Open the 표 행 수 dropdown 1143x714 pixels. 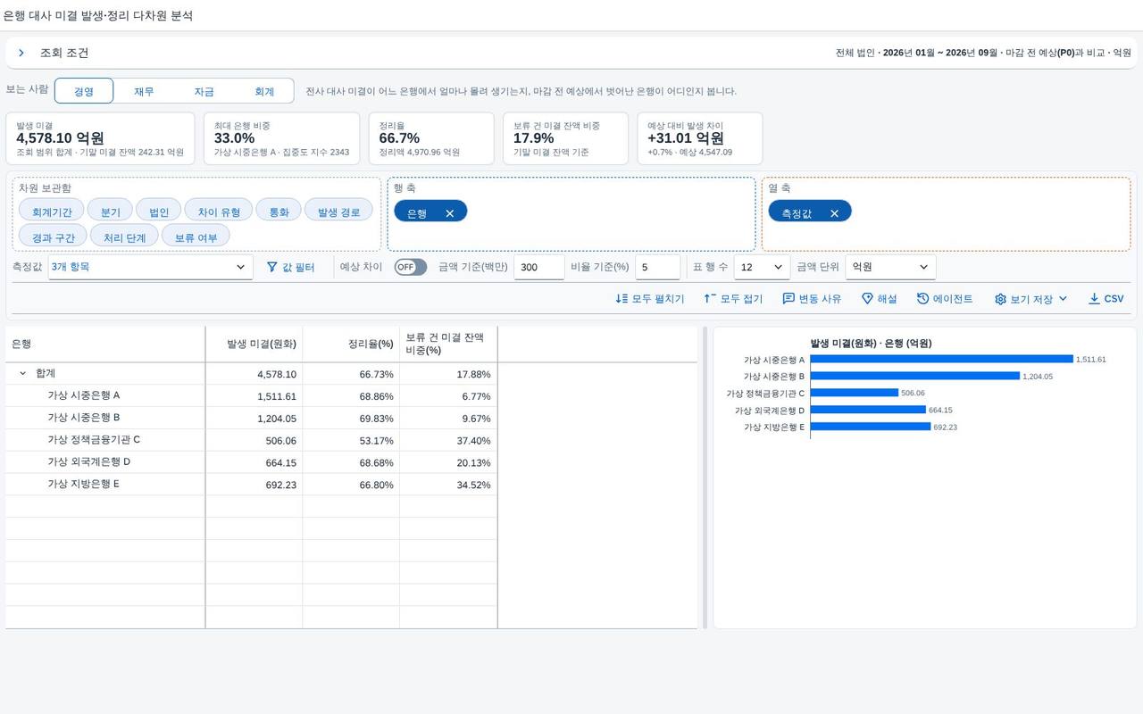(x=762, y=267)
